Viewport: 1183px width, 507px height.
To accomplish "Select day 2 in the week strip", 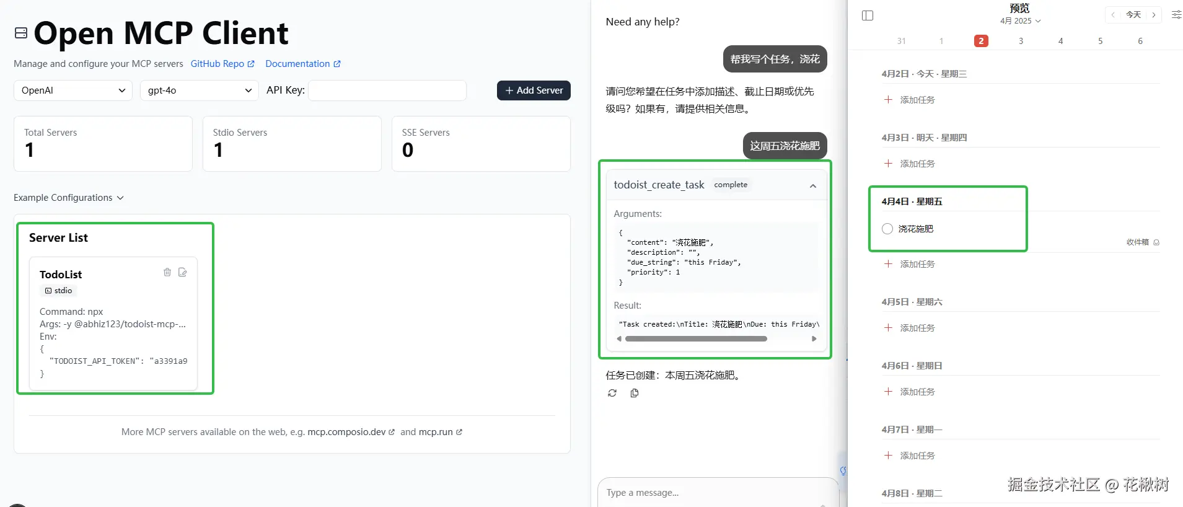I will (x=981, y=41).
